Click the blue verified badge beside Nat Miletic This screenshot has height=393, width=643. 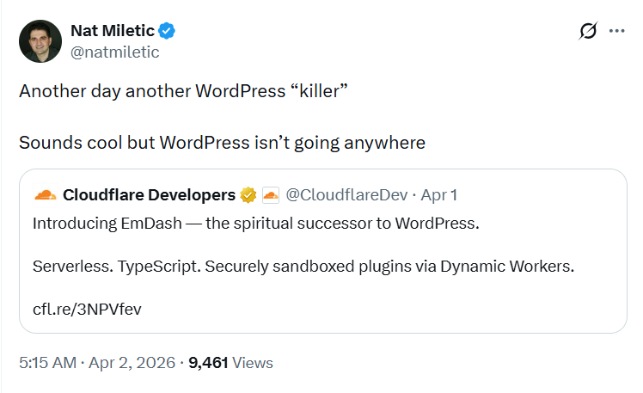pyautogui.click(x=168, y=32)
